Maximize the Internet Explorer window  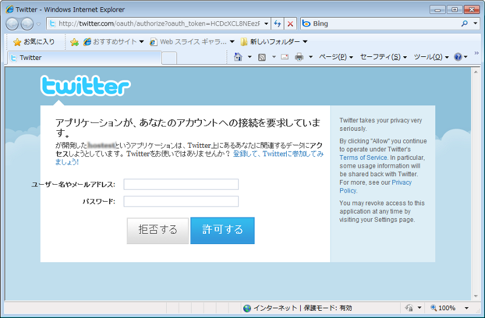click(454, 10)
